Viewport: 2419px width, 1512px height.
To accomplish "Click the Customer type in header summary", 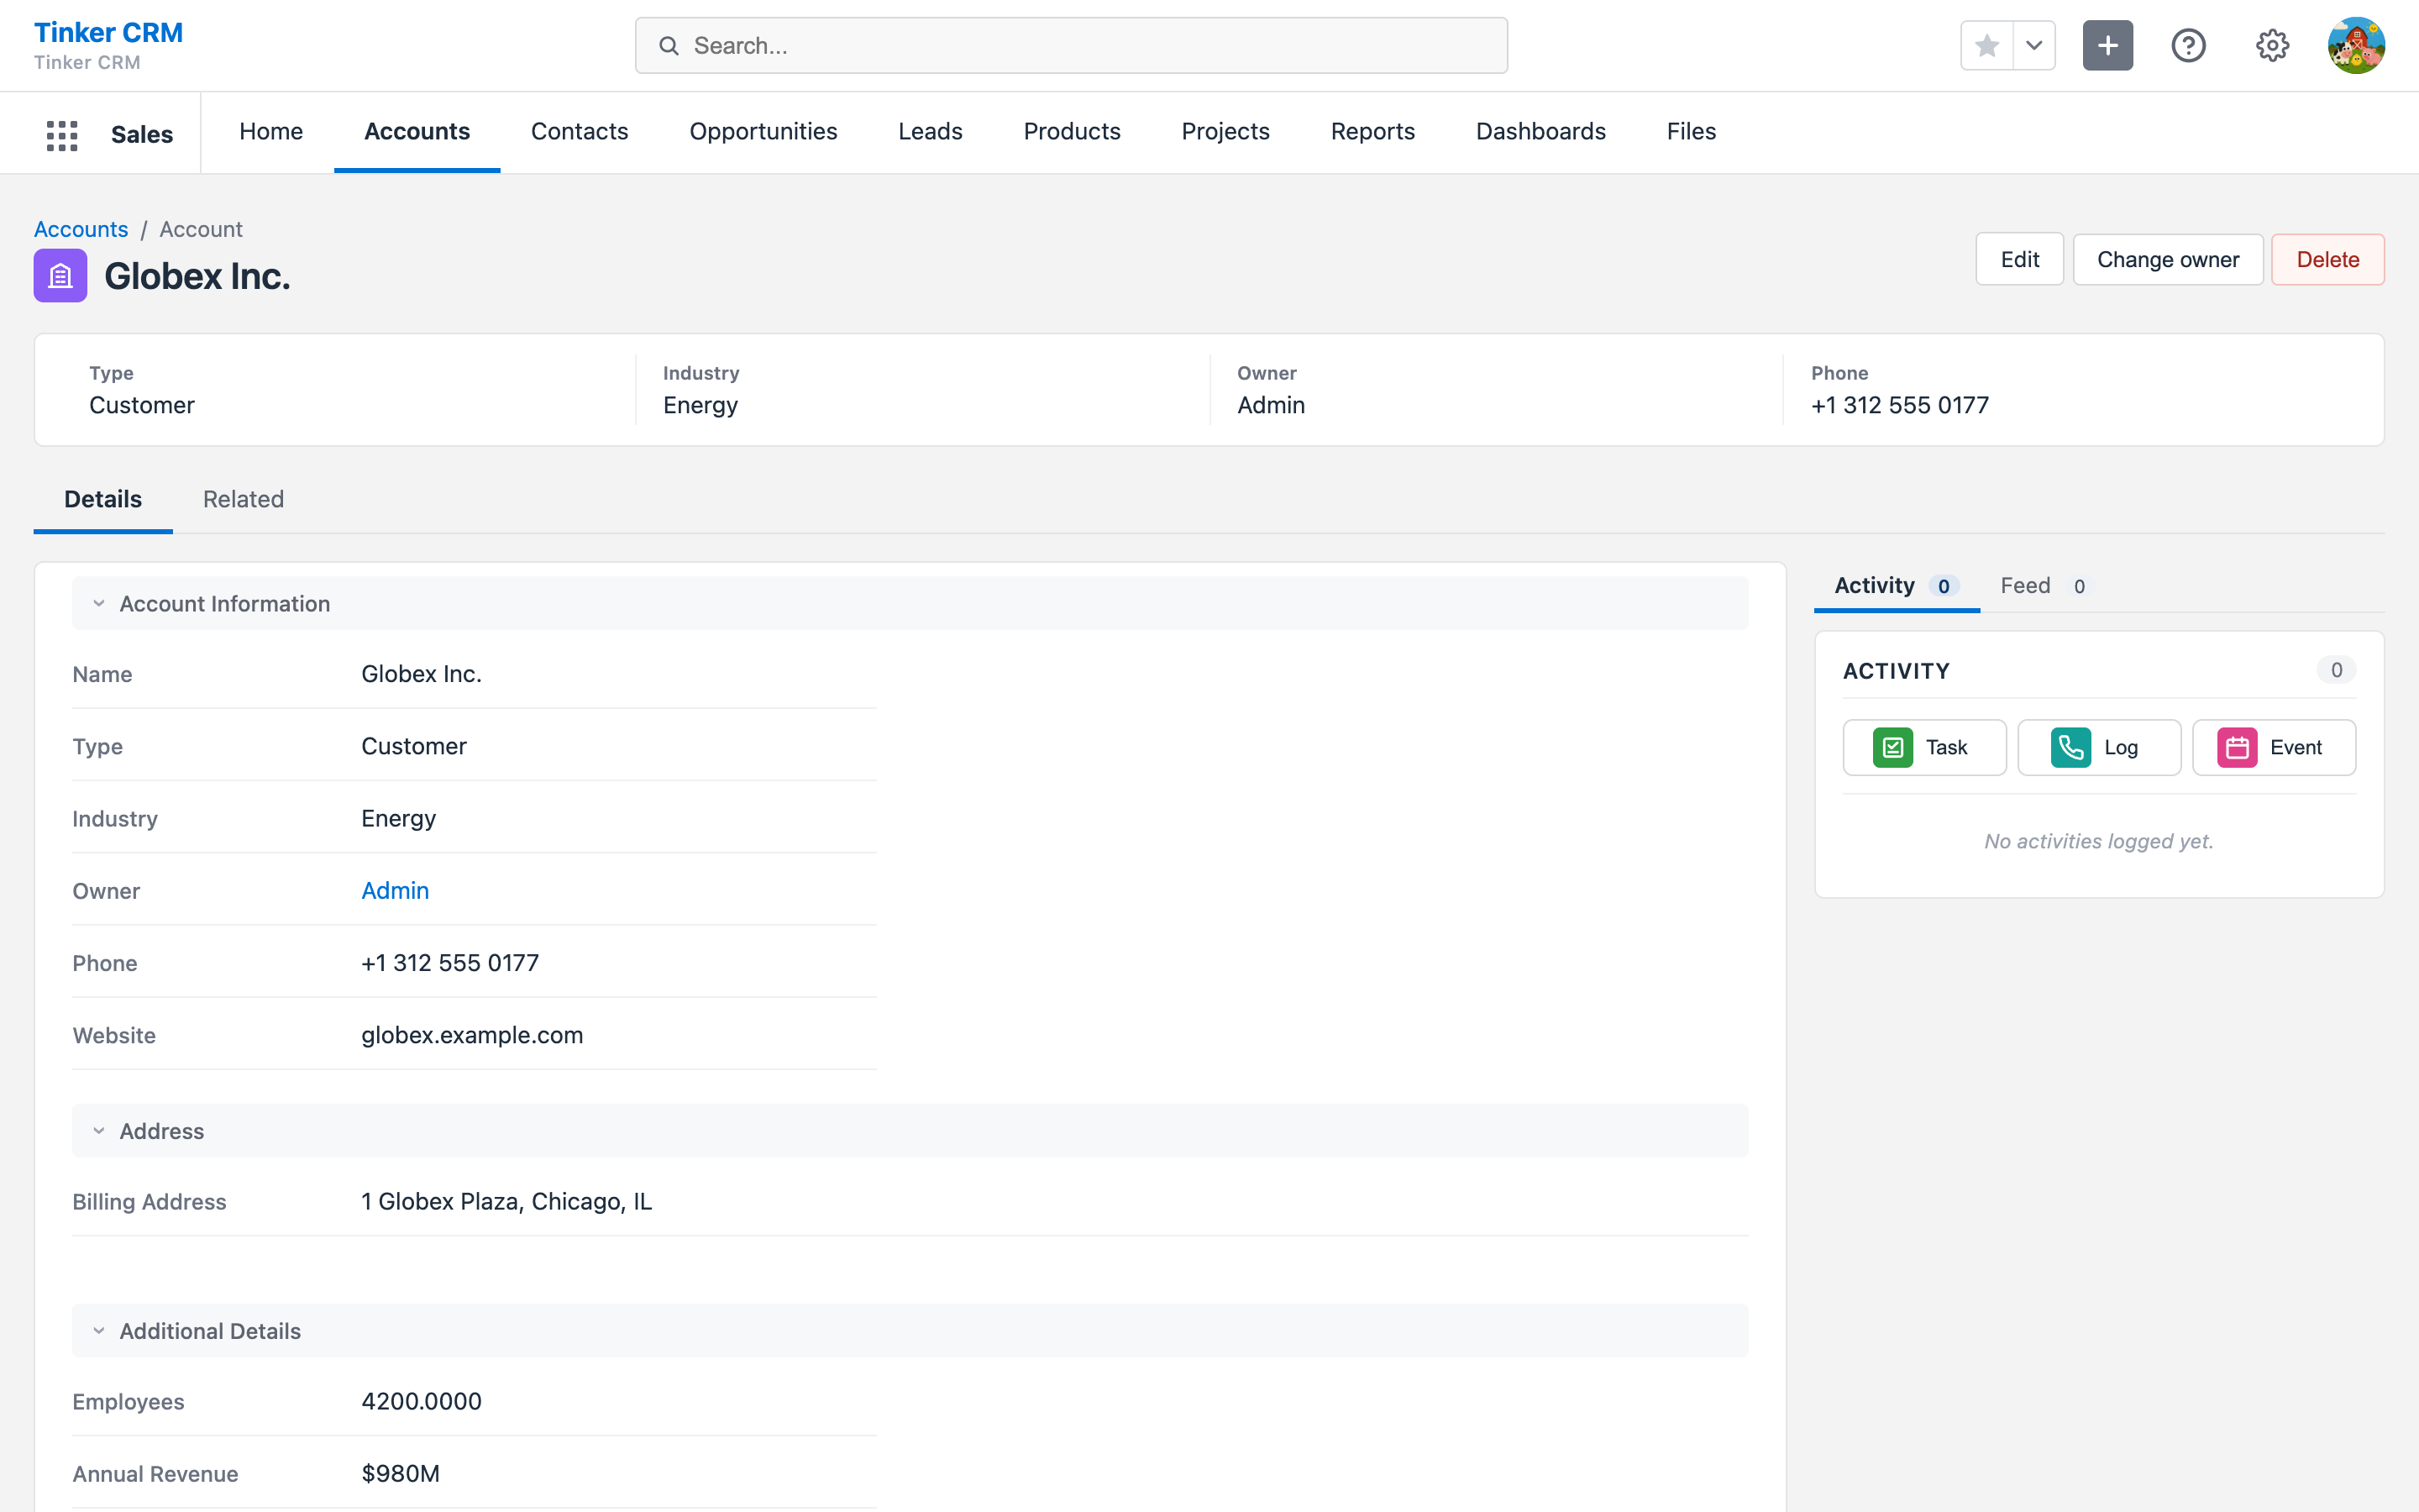I will coord(142,406).
